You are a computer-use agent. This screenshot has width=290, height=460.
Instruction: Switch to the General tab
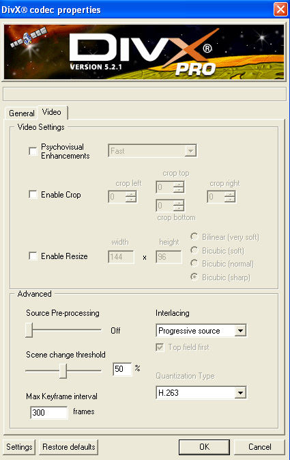click(x=21, y=113)
